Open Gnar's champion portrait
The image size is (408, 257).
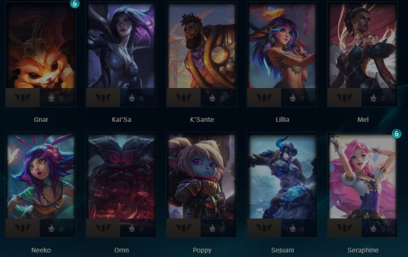tap(40, 45)
